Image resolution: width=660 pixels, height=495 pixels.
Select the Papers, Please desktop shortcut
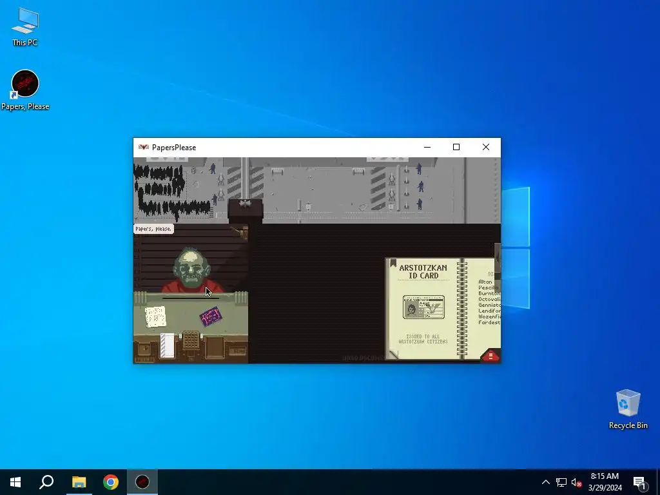click(25, 90)
